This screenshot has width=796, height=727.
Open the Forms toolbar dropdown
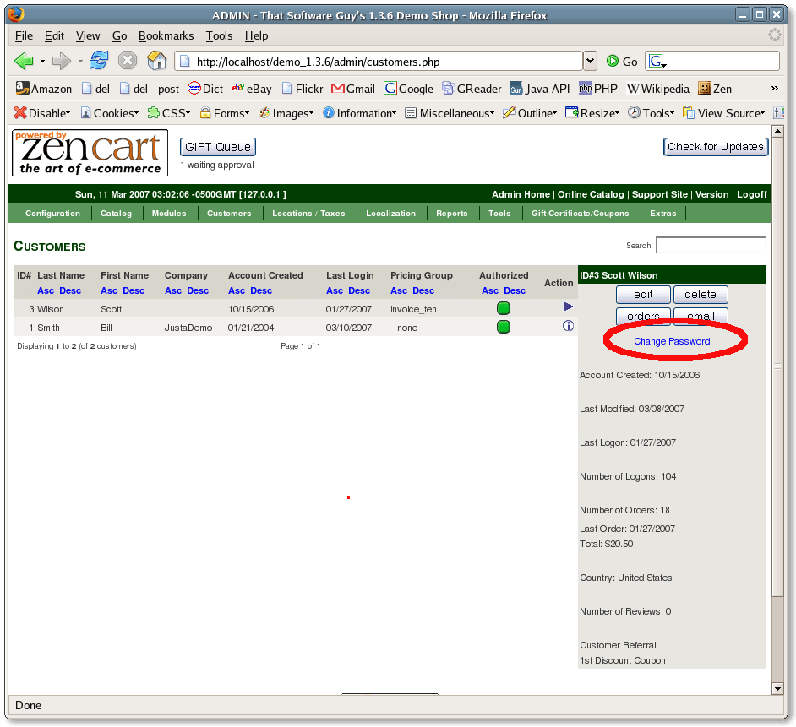pyautogui.click(x=225, y=113)
